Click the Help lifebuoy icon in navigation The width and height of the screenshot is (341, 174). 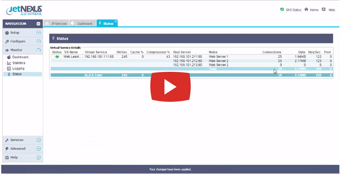[7, 158]
